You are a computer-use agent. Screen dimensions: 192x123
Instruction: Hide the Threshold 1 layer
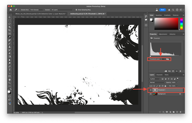(x=151, y=90)
